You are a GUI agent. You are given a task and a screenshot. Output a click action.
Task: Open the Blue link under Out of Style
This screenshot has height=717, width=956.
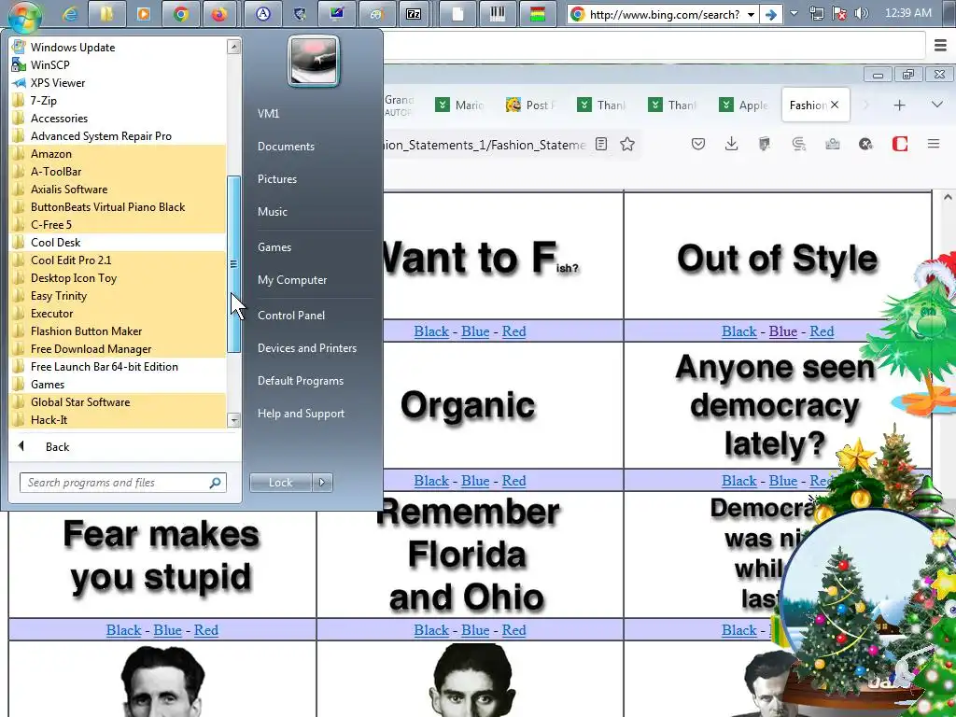click(783, 331)
